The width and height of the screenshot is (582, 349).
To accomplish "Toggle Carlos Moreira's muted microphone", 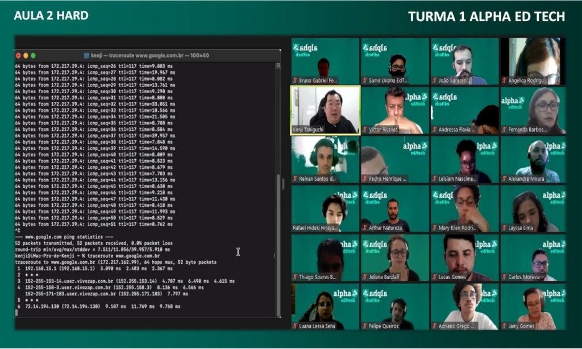I will coord(505,276).
